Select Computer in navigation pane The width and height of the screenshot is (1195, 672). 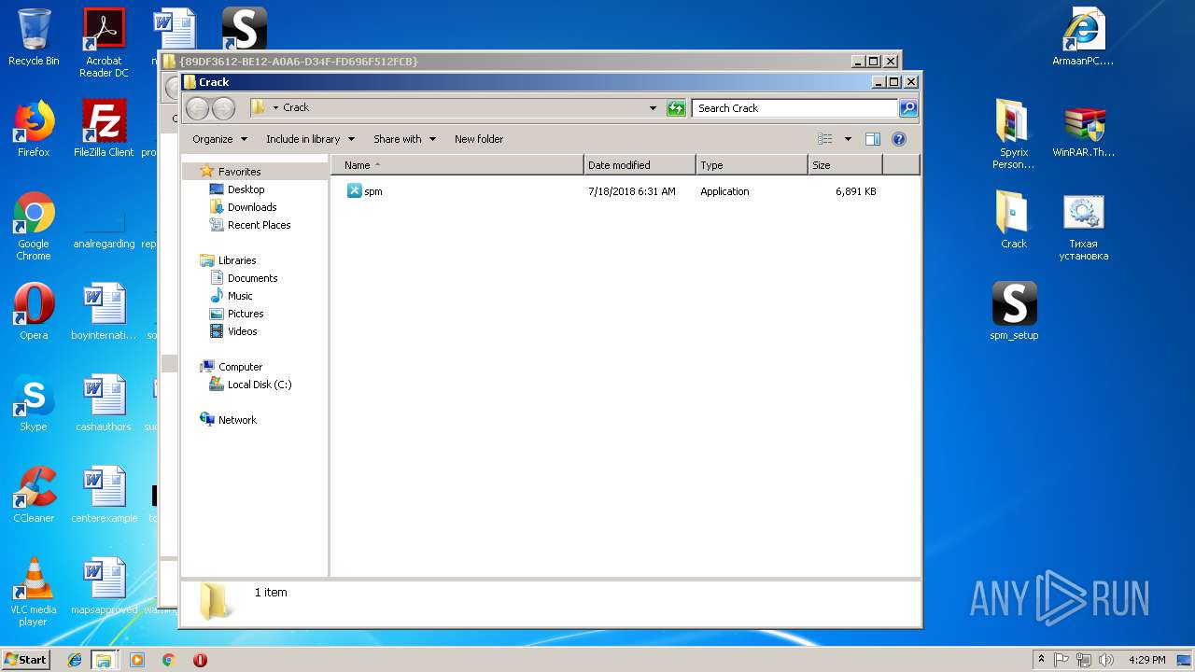tap(240, 367)
